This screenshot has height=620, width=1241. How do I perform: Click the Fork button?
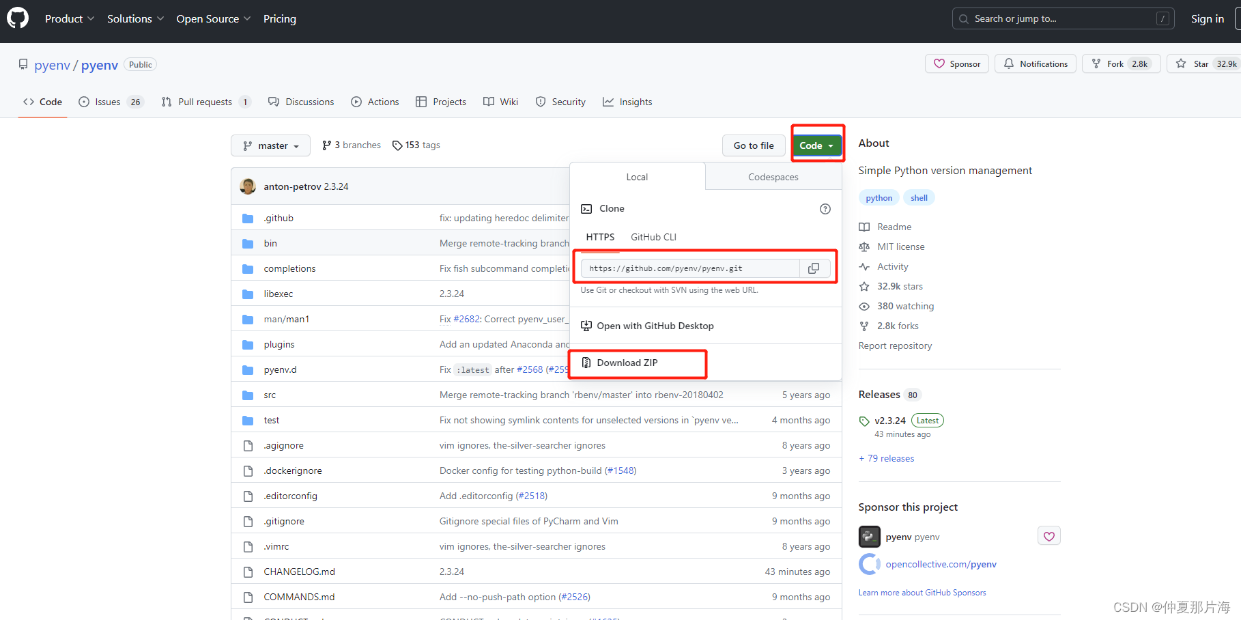[x=1121, y=64]
